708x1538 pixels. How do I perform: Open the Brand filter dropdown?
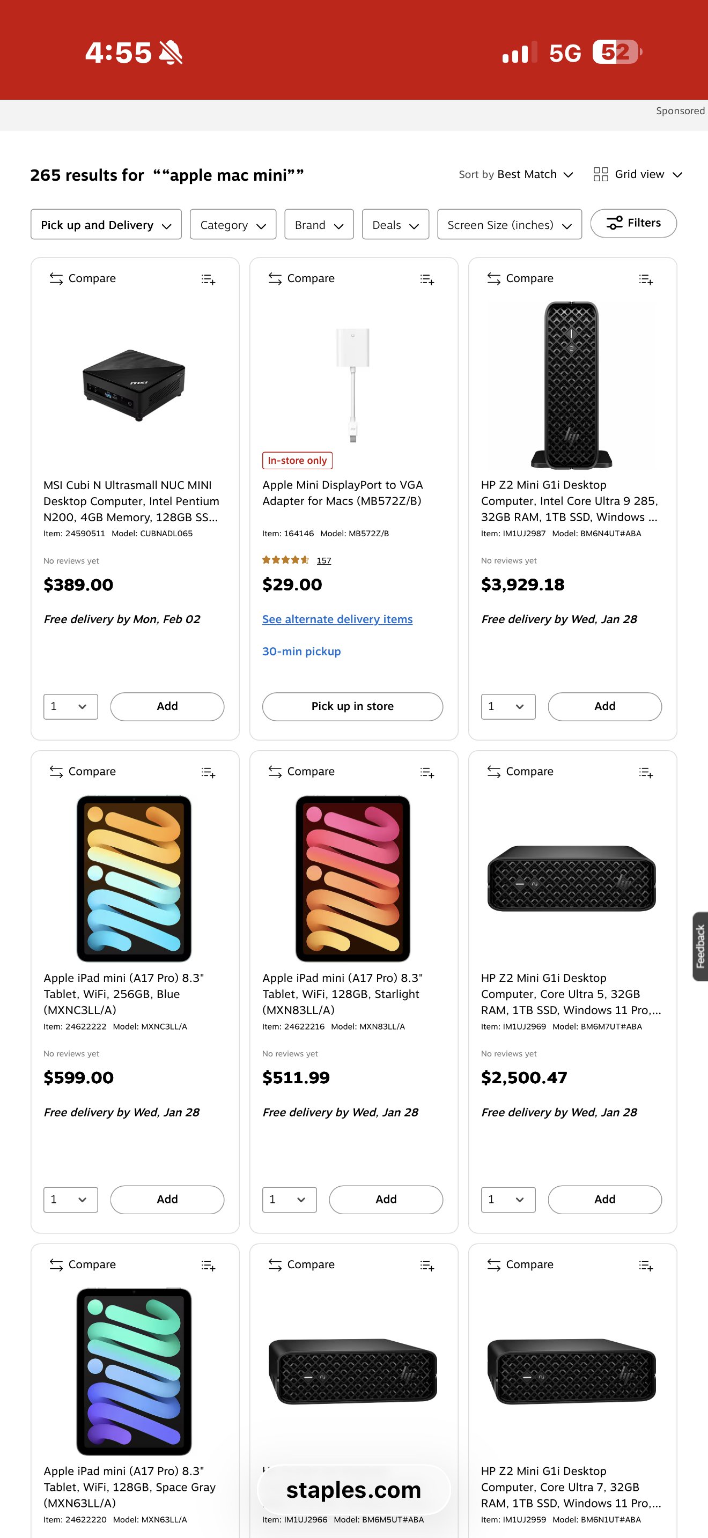[x=319, y=225]
